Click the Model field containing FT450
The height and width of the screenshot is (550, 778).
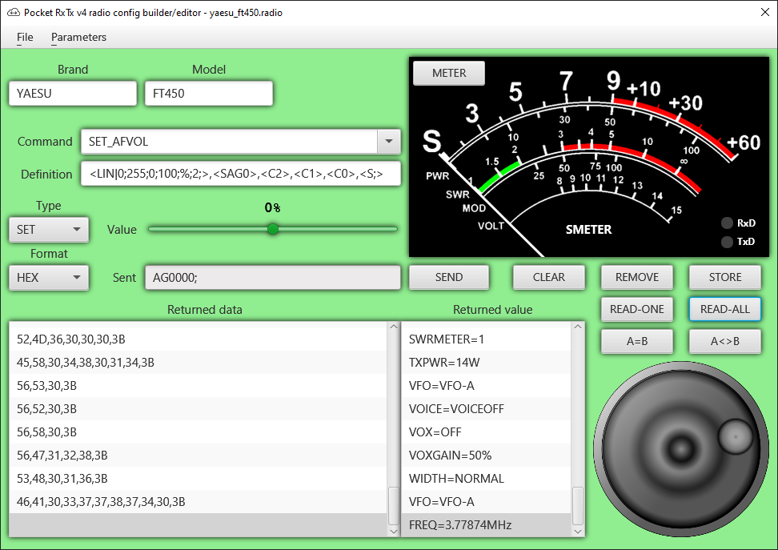coord(208,94)
